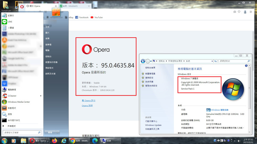Click the 搜尋控制台 search box

[235, 61]
